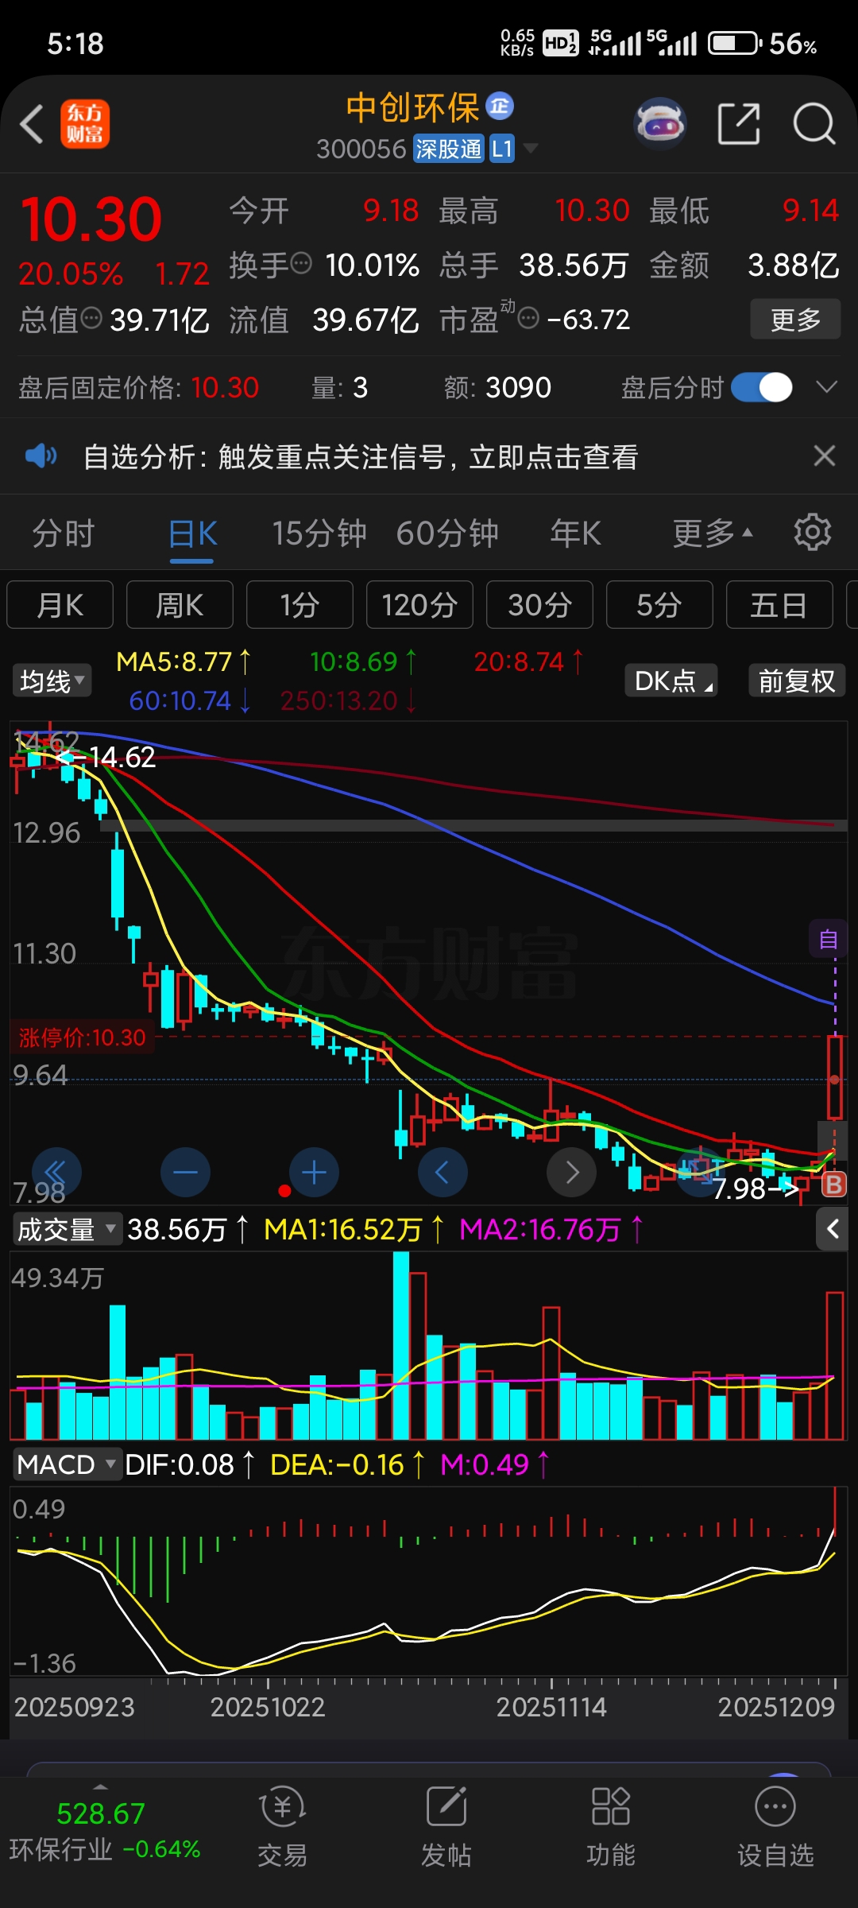Open 更多 period dropdown
The width and height of the screenshot is (858, 1908).
click(712, 533)
